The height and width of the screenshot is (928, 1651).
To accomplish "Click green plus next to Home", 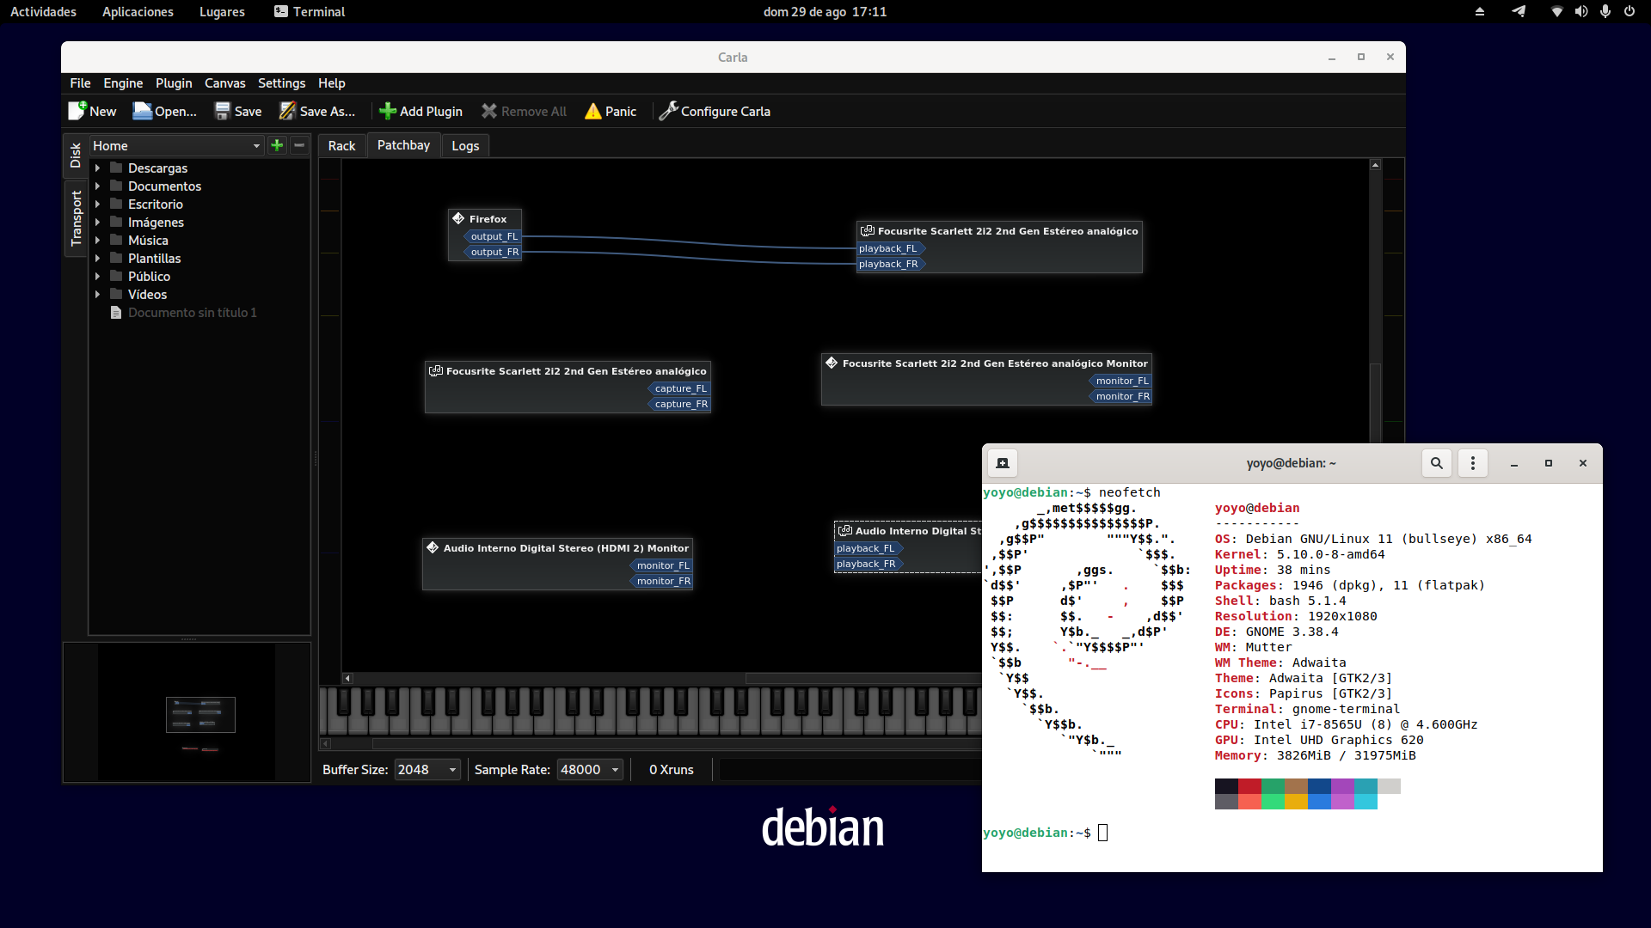I will click(x=277, y=145).
